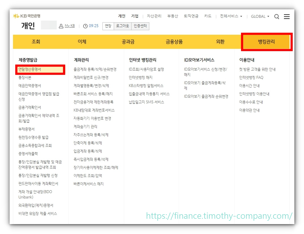This screenshot has width=304, height=234.
Task: Click the 로그아웃 button
Action: pos(123,26)
